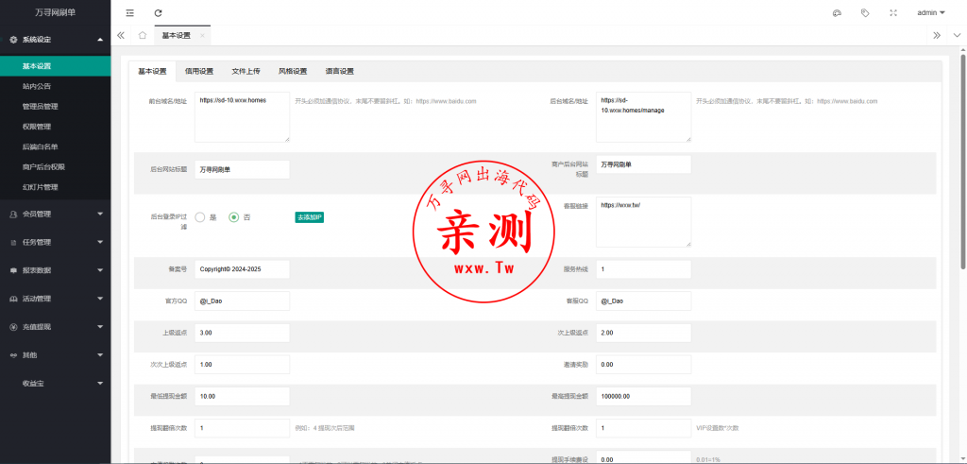Open the page tab options chevron dropdown
967x464 pixels.
[x=958, y=35]
